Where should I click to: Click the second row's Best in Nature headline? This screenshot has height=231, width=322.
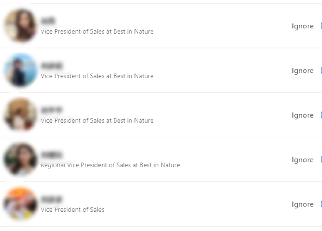pyautogui.click(x=97, y=76)
